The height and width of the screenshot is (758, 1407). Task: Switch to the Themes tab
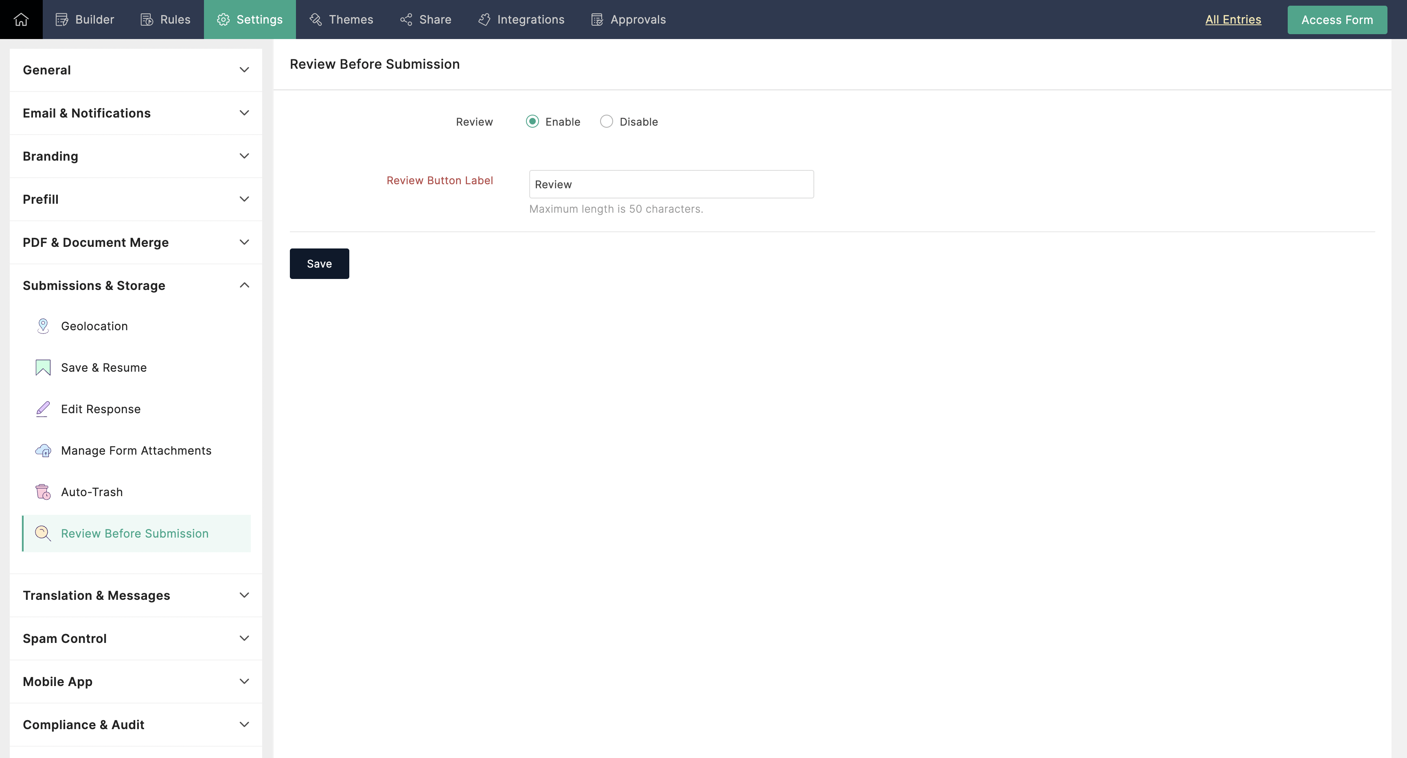342,20
